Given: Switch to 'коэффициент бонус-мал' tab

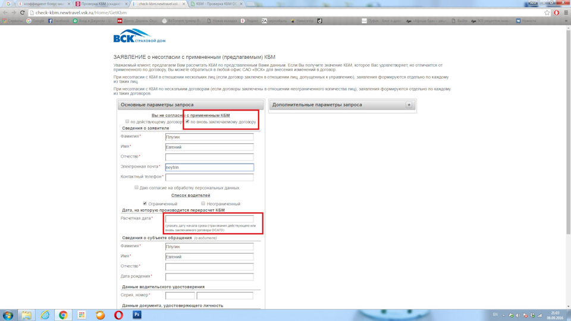Looking at the screenshot, I should pos(43,4).
